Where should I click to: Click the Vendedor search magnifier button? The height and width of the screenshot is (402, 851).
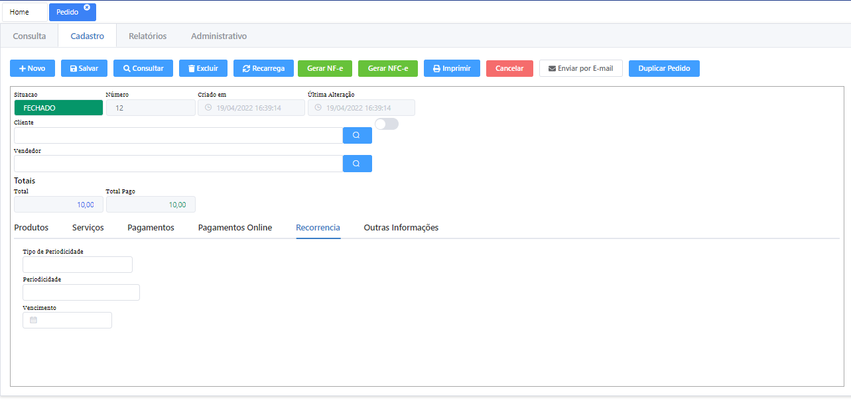point(357,164)
